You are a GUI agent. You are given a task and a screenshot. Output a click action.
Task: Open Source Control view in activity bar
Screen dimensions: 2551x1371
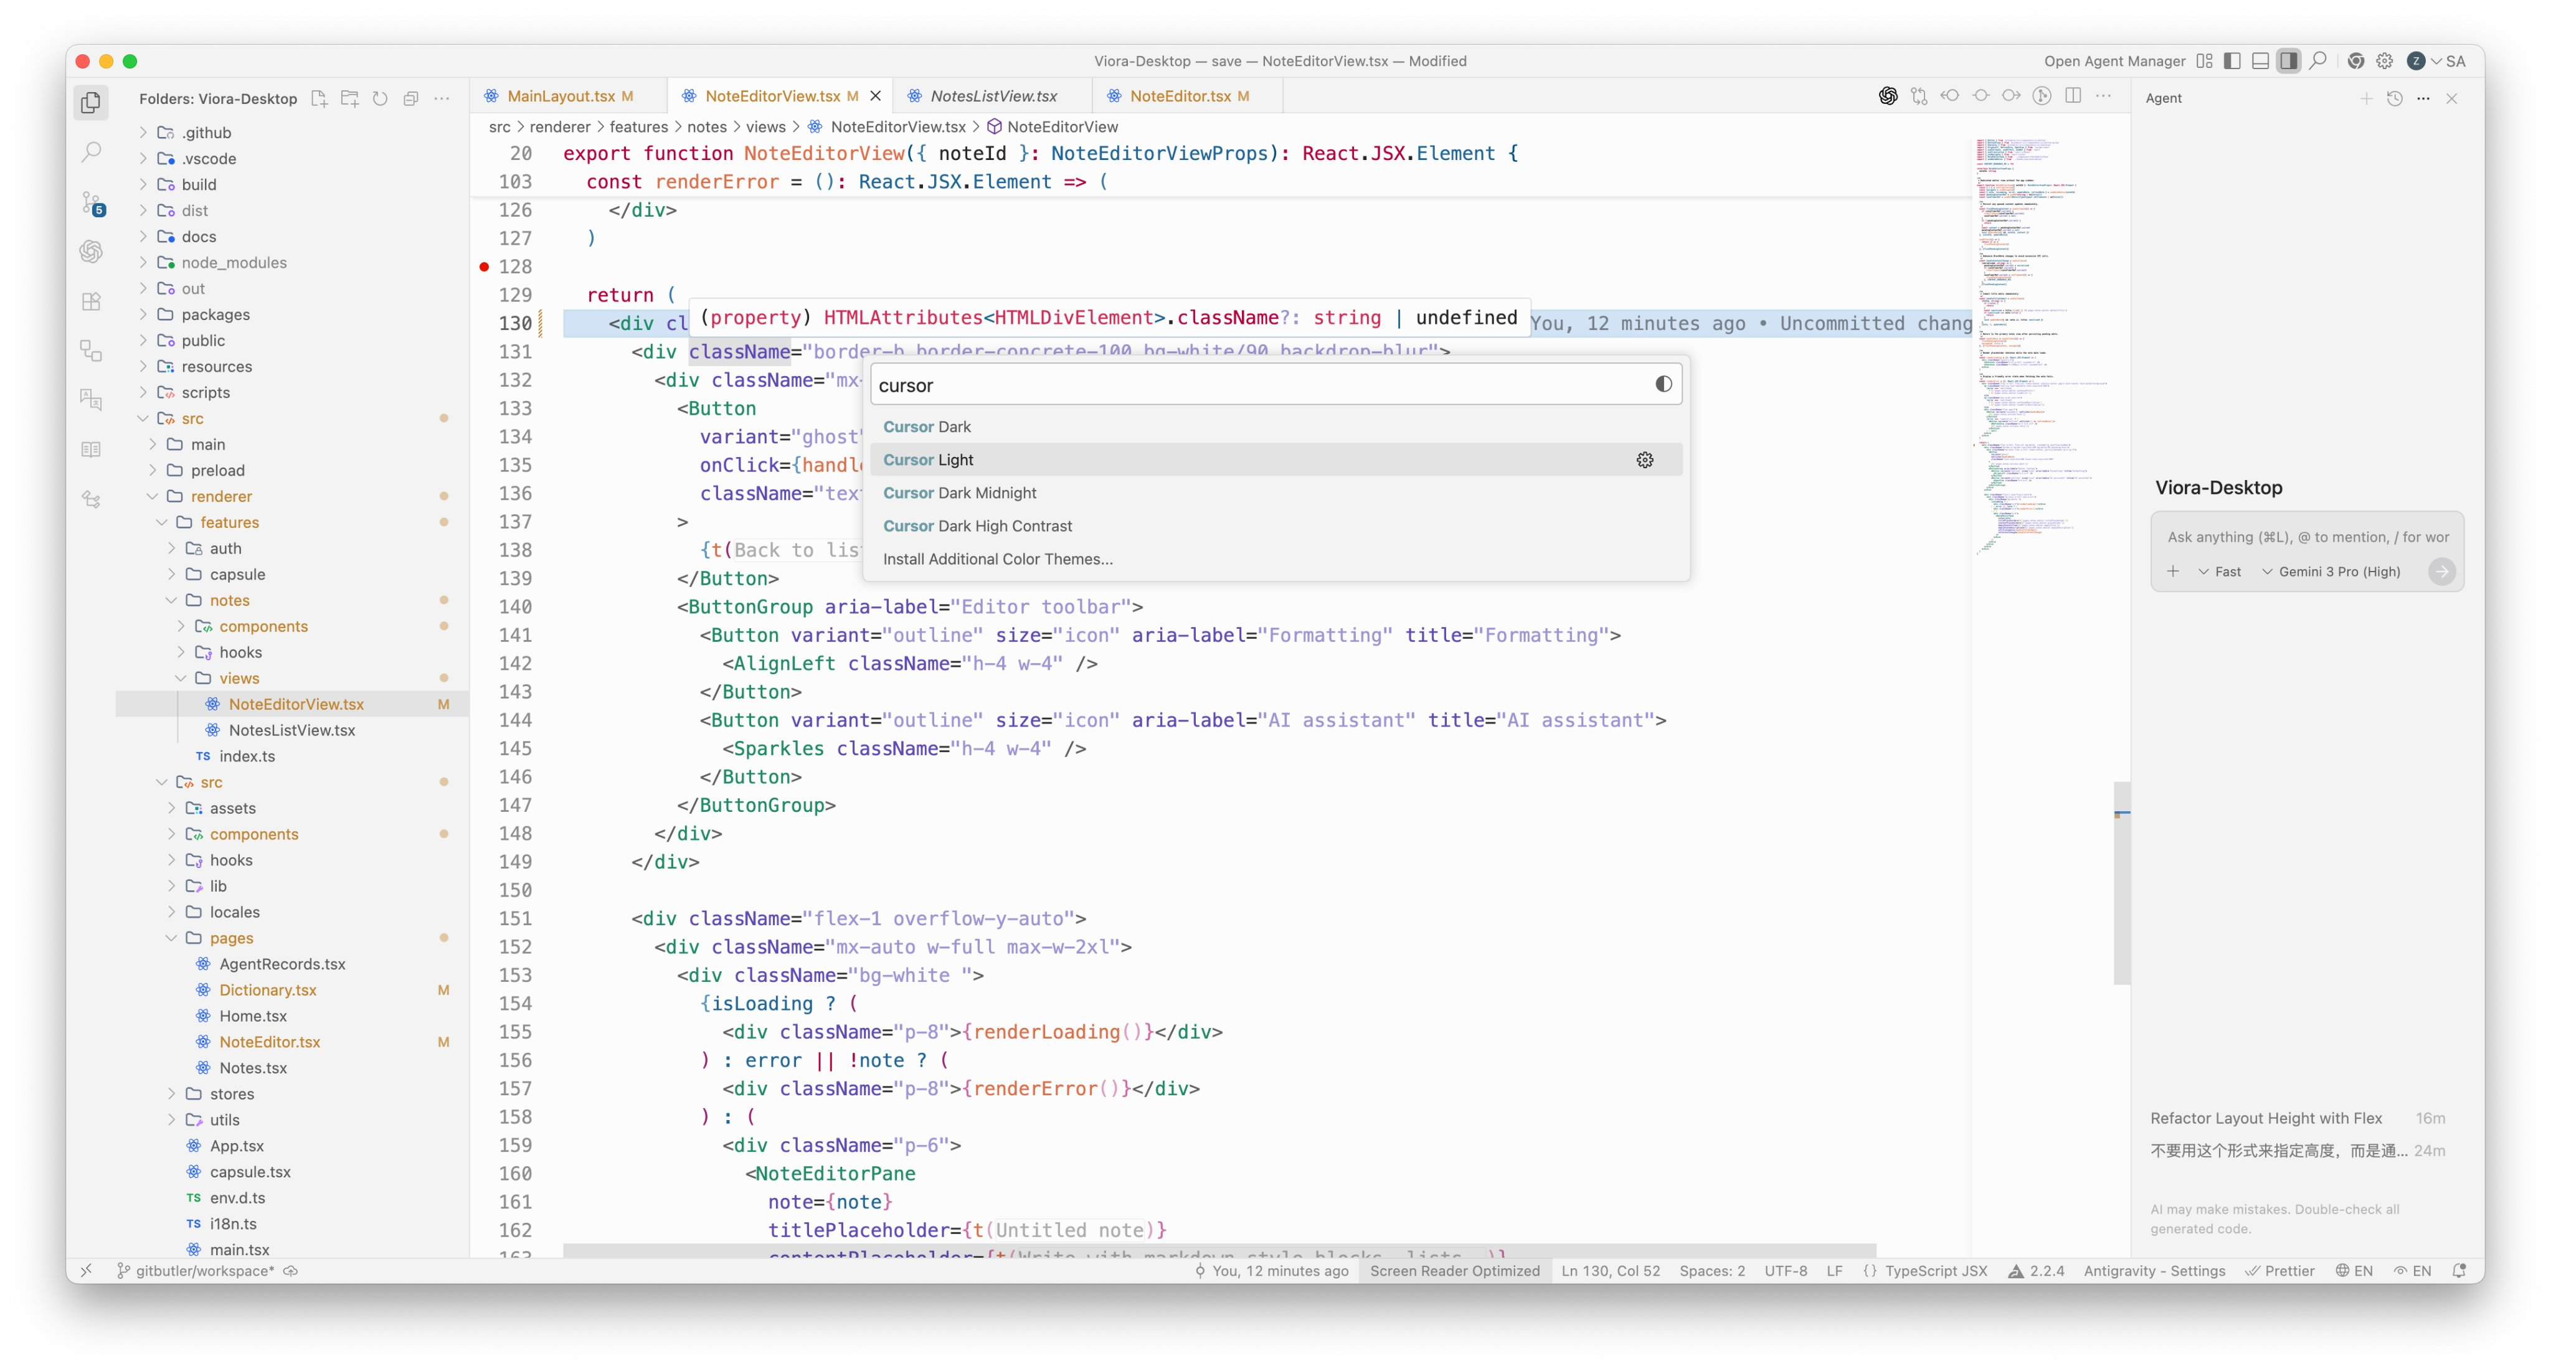[x=91, y=203]
